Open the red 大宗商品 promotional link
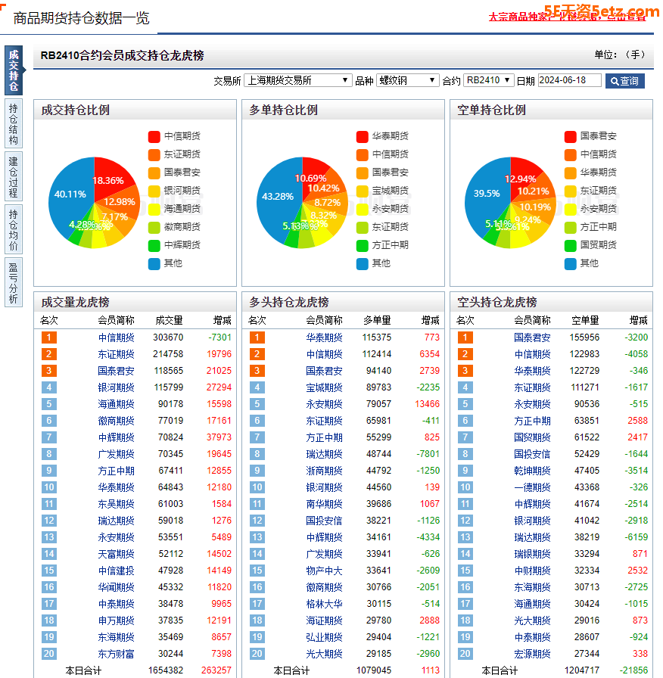663x678 pixels. point(567,17)
